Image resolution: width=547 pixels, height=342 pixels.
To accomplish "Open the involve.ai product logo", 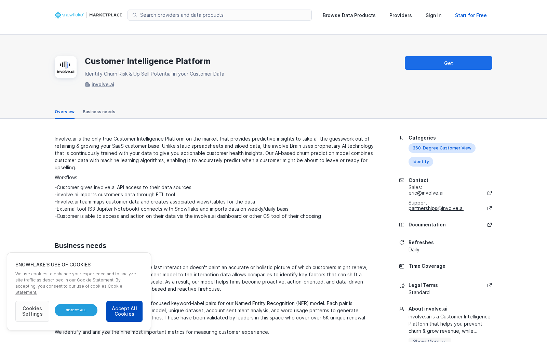I will coord(66,67).
